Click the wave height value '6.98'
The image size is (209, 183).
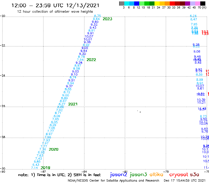tap(41, 152)
